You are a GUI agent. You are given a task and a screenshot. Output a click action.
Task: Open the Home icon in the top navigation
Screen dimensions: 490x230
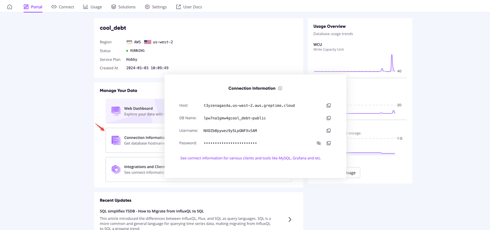(9, 6)
